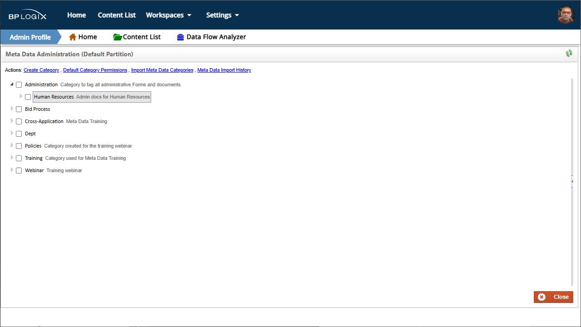Expand the Training tree node

(12, 158)
